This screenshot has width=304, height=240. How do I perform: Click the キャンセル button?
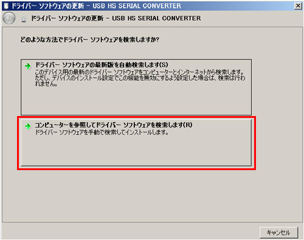278,232
